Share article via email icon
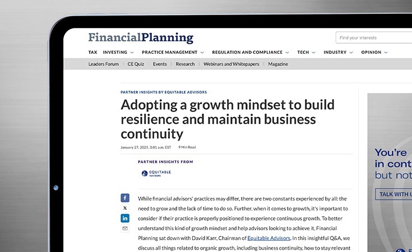Viewport: 412px width, 252px height. (125, 228)
